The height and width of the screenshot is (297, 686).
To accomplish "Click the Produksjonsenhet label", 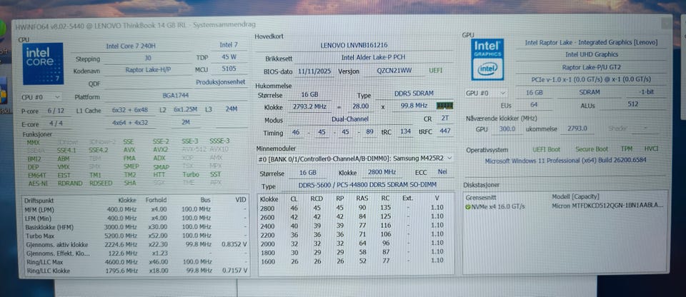I will (x=220, y=82).
